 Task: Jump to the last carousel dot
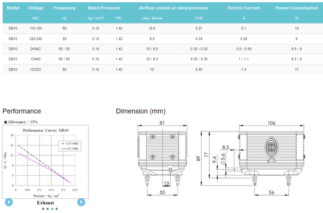[x=57, y=209]
